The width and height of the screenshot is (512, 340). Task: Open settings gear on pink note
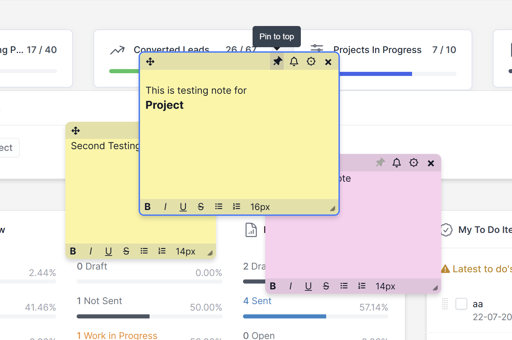click(x=414, y=163)
